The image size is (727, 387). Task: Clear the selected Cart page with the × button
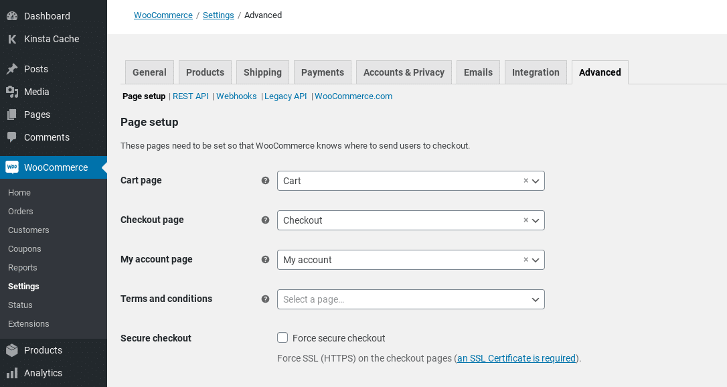click(x=526, y=181)
